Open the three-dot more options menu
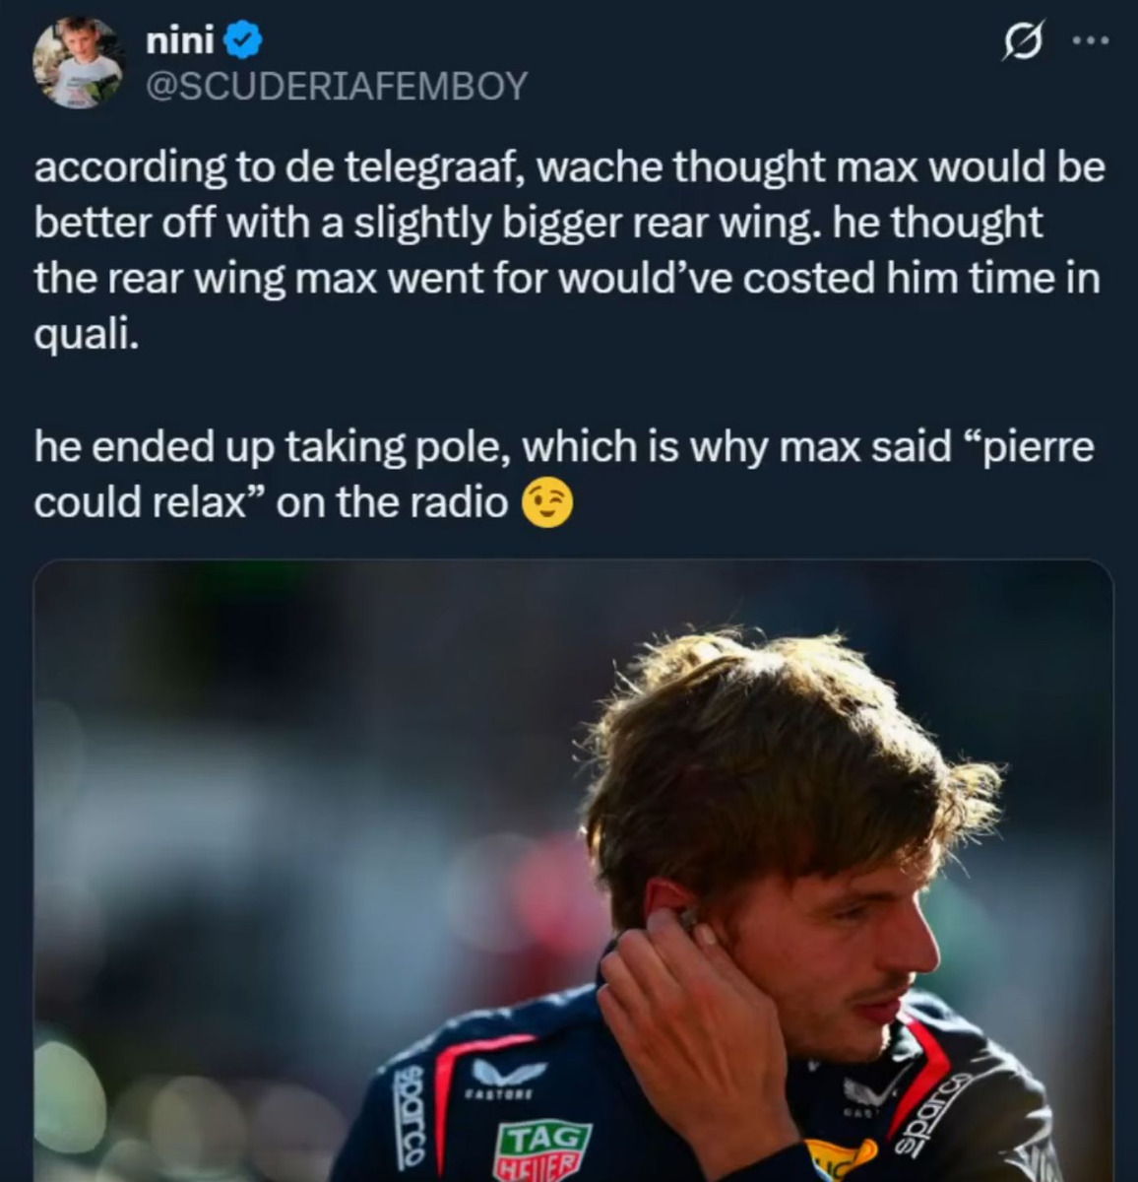 tap(1090, 41)
